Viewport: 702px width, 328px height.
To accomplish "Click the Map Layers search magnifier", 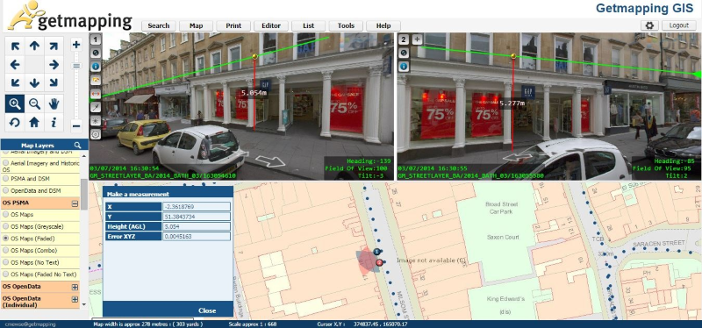I will [77, 145].
